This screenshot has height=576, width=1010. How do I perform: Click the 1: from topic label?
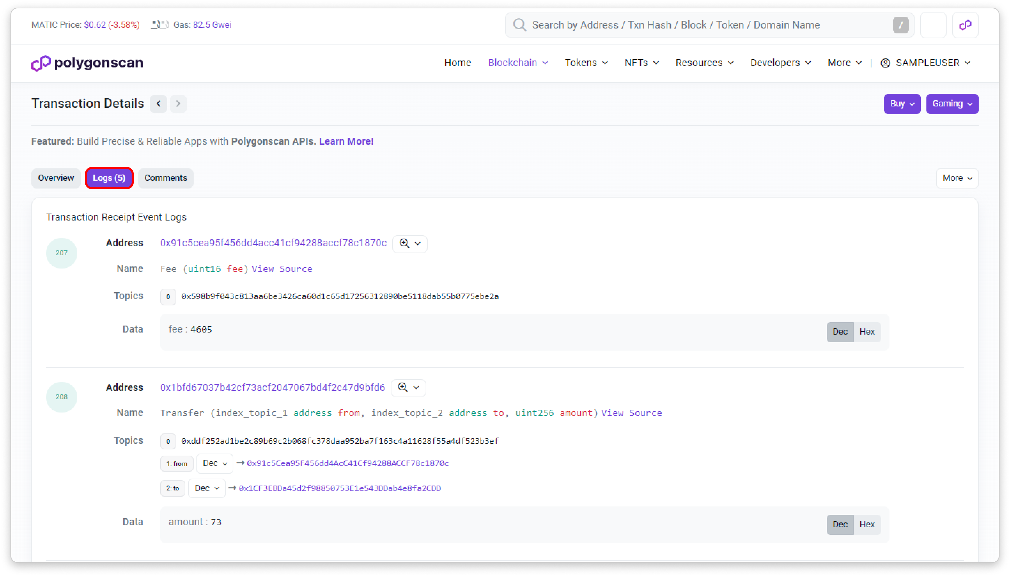coord(177,464)
